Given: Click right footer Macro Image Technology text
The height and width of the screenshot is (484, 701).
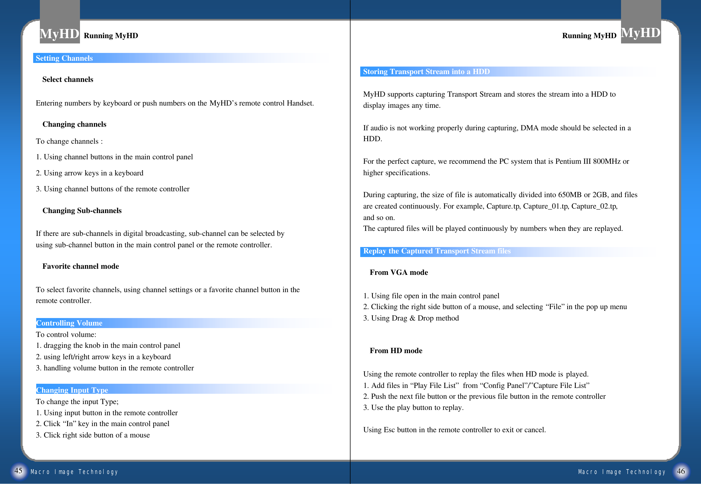Looking at the screenshot, I should point(622,472).
